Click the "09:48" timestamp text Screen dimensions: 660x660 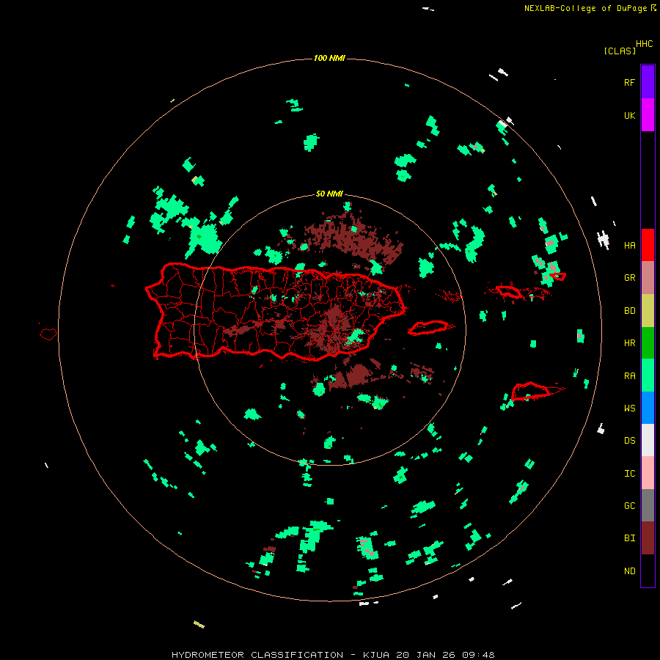[x=478, y=655]
